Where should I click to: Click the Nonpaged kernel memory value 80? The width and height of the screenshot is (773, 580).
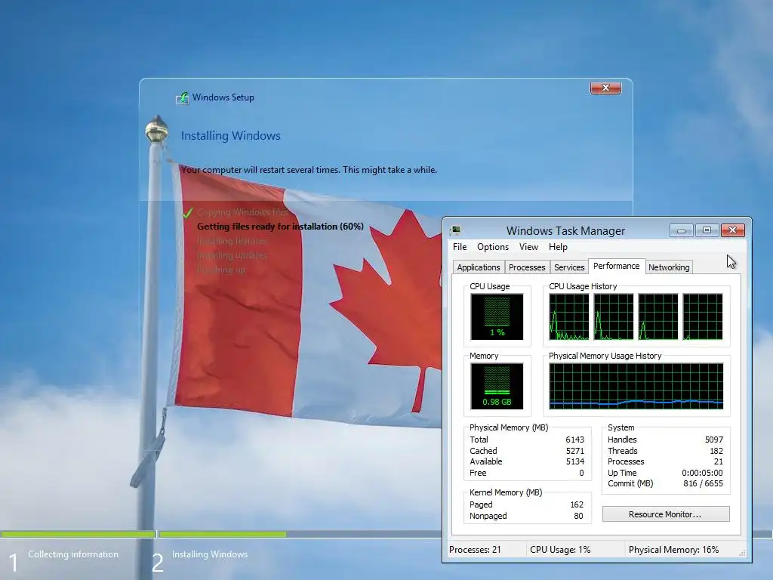(x=579, y=516)
